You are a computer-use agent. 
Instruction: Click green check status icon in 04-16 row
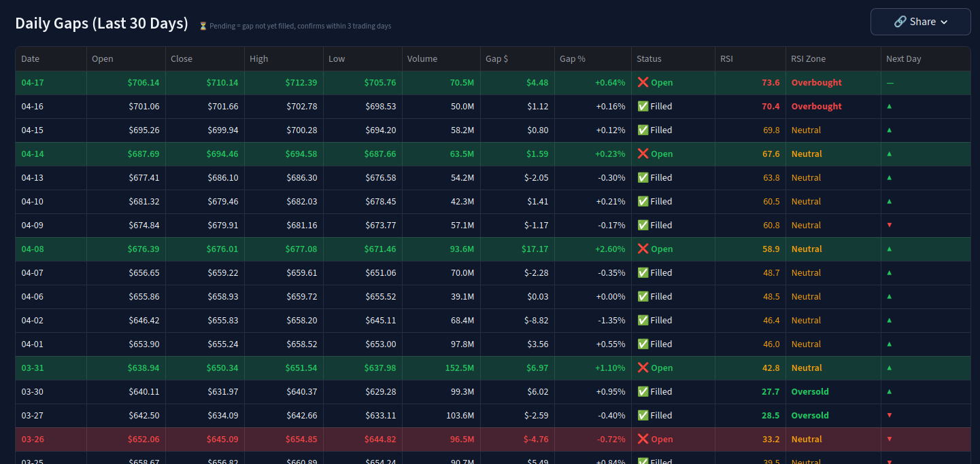coord(643,106)
